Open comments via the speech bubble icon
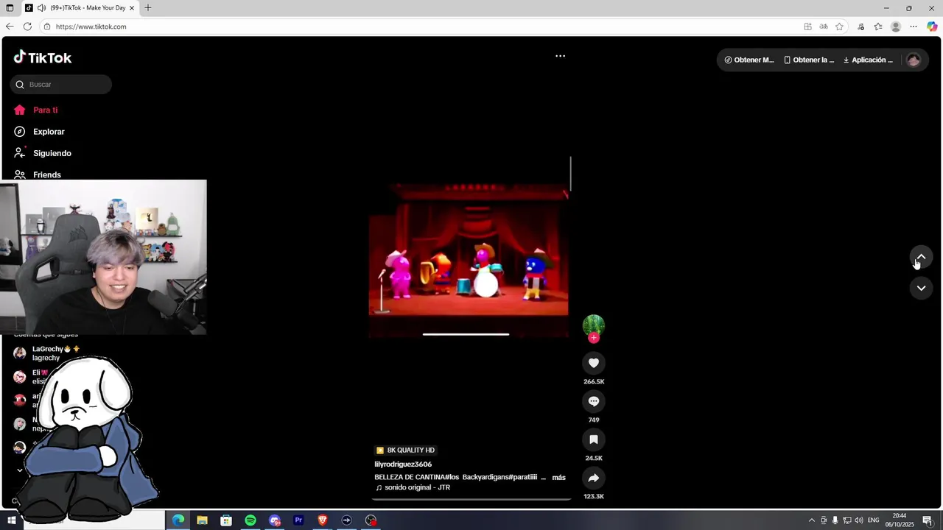Viewport: 943px width, 530px height. pos(593,401)
